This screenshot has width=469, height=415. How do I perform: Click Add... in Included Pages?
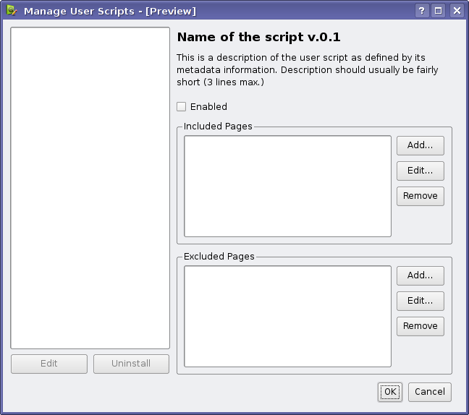click(421, 145)
